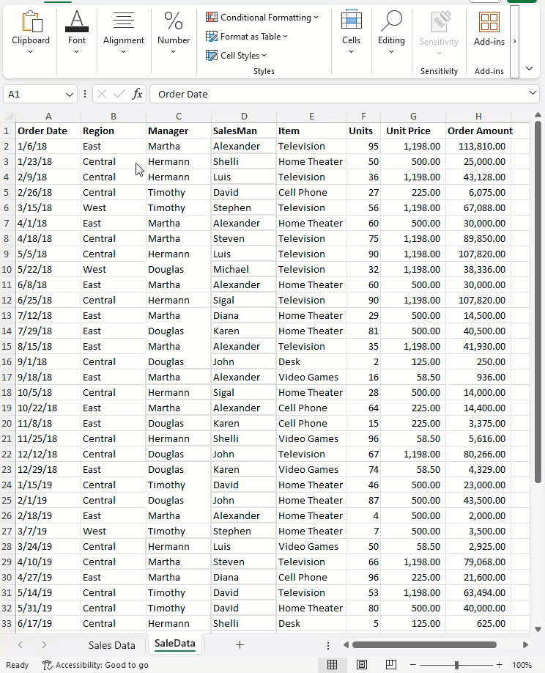Select column D header

pyautogui.click(x=244, y=117)
